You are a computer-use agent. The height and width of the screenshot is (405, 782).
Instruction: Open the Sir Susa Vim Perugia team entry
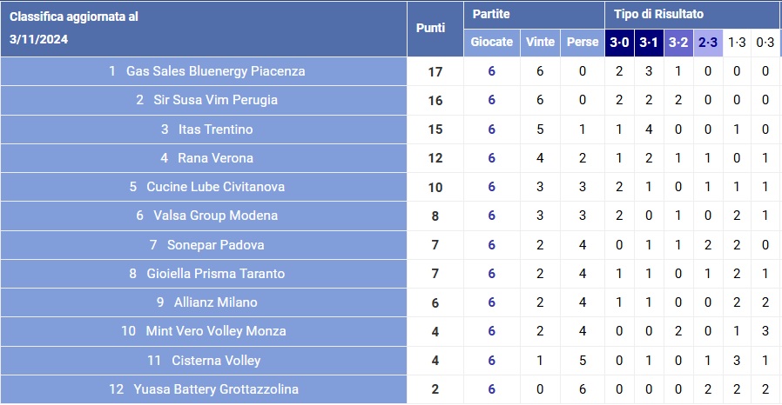(215, 100)
